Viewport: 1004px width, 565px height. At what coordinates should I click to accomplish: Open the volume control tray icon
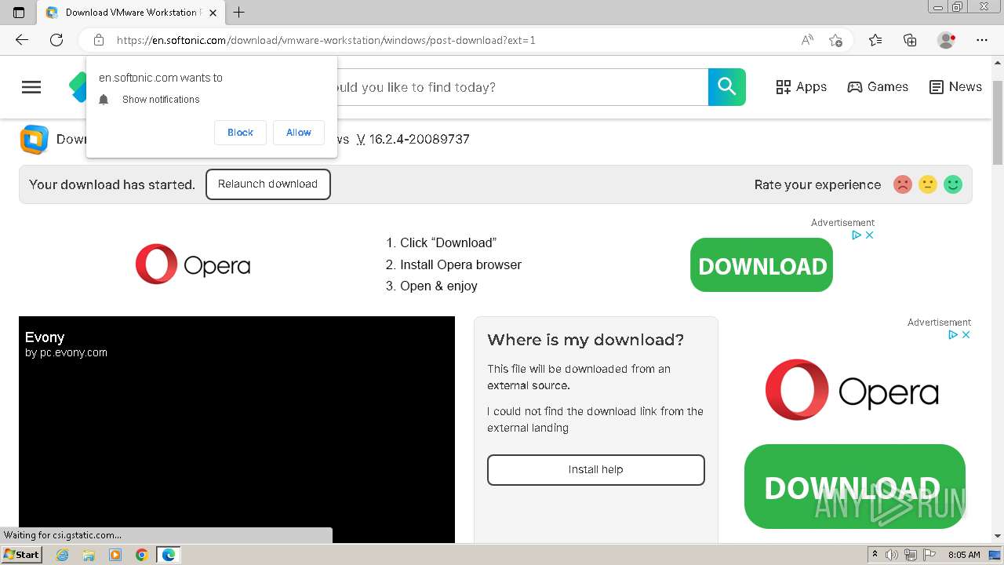pyautogui.click(x=892, y=555)
